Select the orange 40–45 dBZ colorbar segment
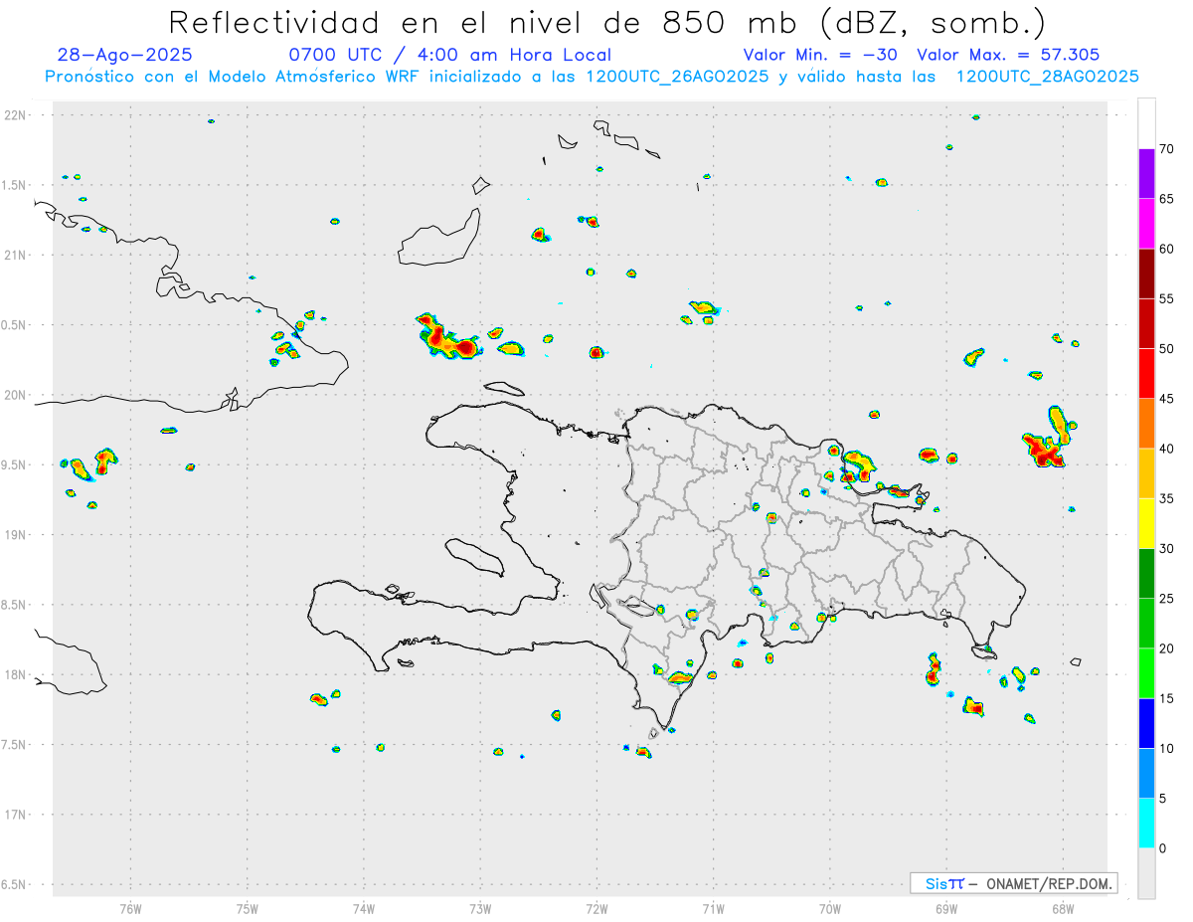 [1146, 424]
